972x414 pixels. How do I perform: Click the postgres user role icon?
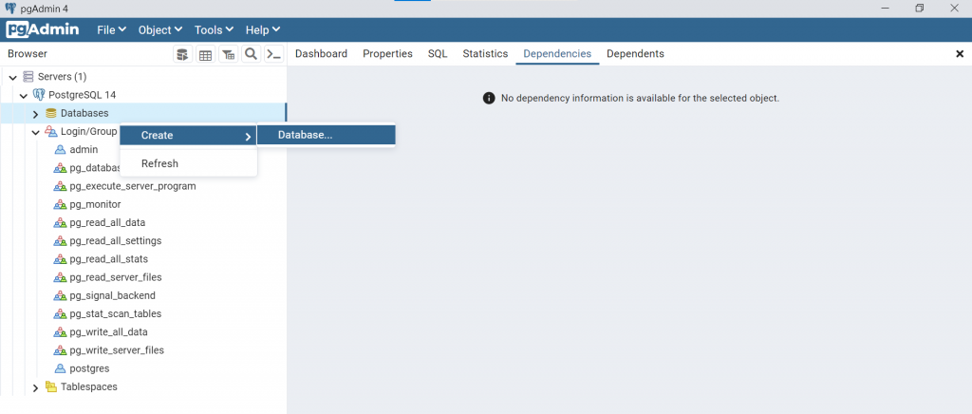[60, 368]
